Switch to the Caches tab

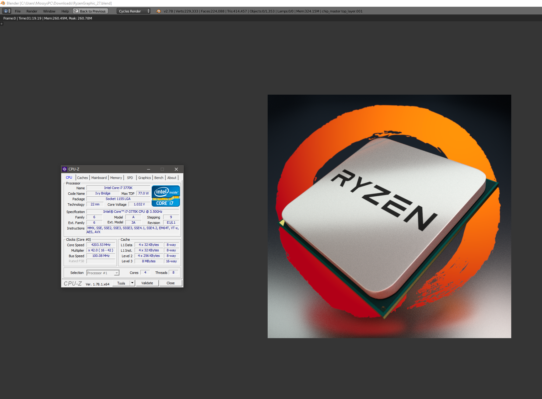coord(82,178)
